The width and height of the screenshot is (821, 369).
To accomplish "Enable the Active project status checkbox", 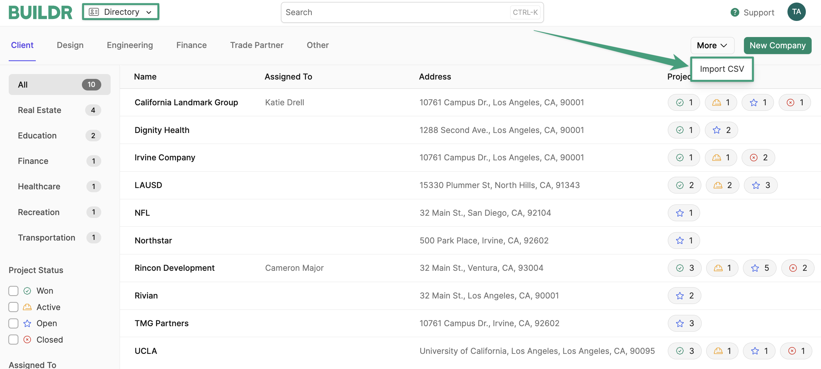I will (x=13, y=307).
